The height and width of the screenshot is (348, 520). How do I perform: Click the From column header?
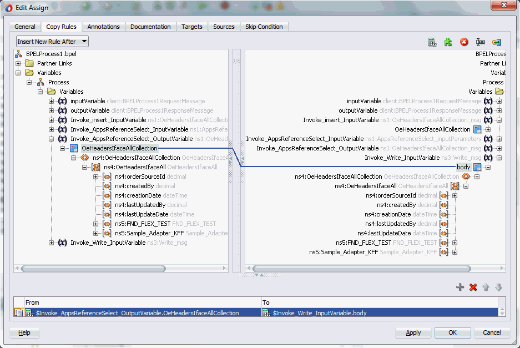143,302
